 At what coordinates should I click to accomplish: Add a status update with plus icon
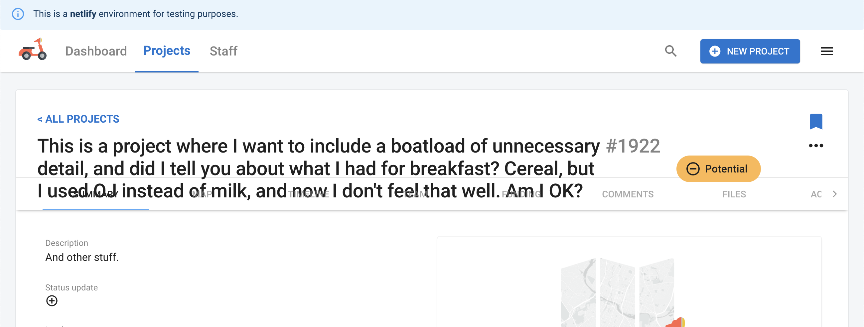point(52,300)
